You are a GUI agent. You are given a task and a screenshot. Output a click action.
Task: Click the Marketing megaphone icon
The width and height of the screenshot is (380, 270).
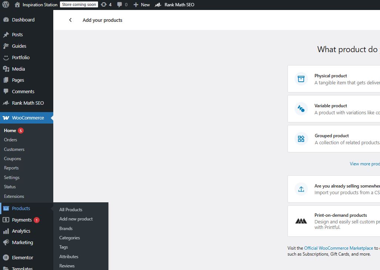point(6,242)
